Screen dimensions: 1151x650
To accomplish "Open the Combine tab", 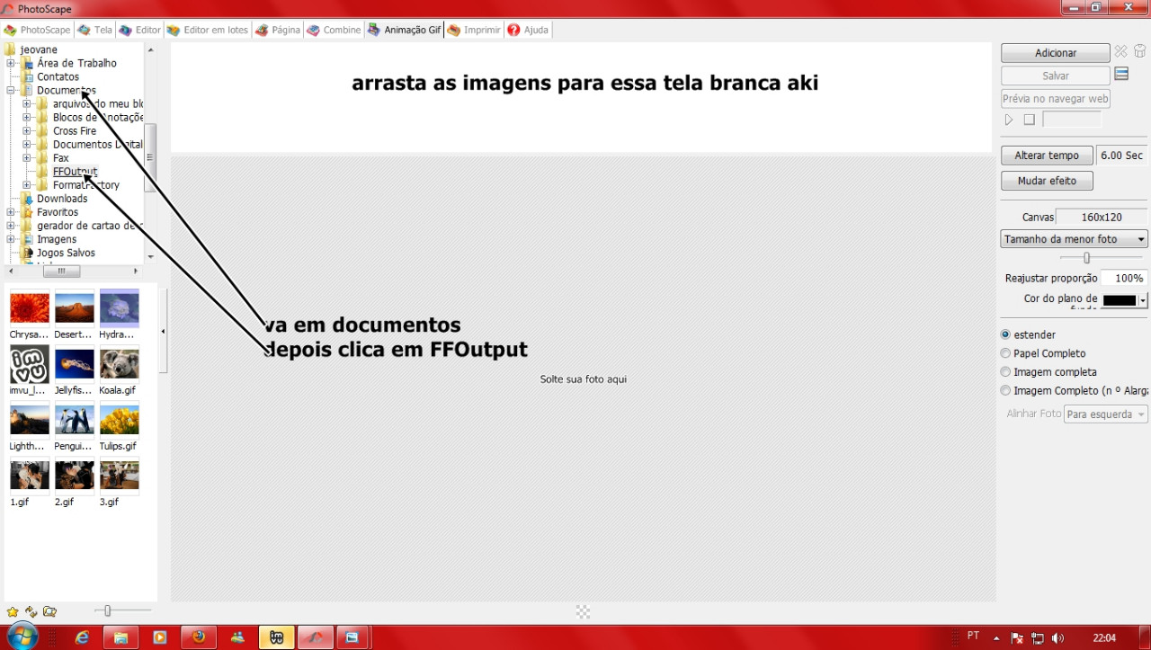I will click(x=334, y=30).
